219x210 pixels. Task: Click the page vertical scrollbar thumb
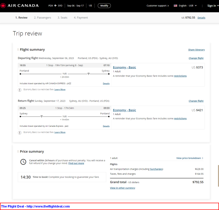(218, 176)
